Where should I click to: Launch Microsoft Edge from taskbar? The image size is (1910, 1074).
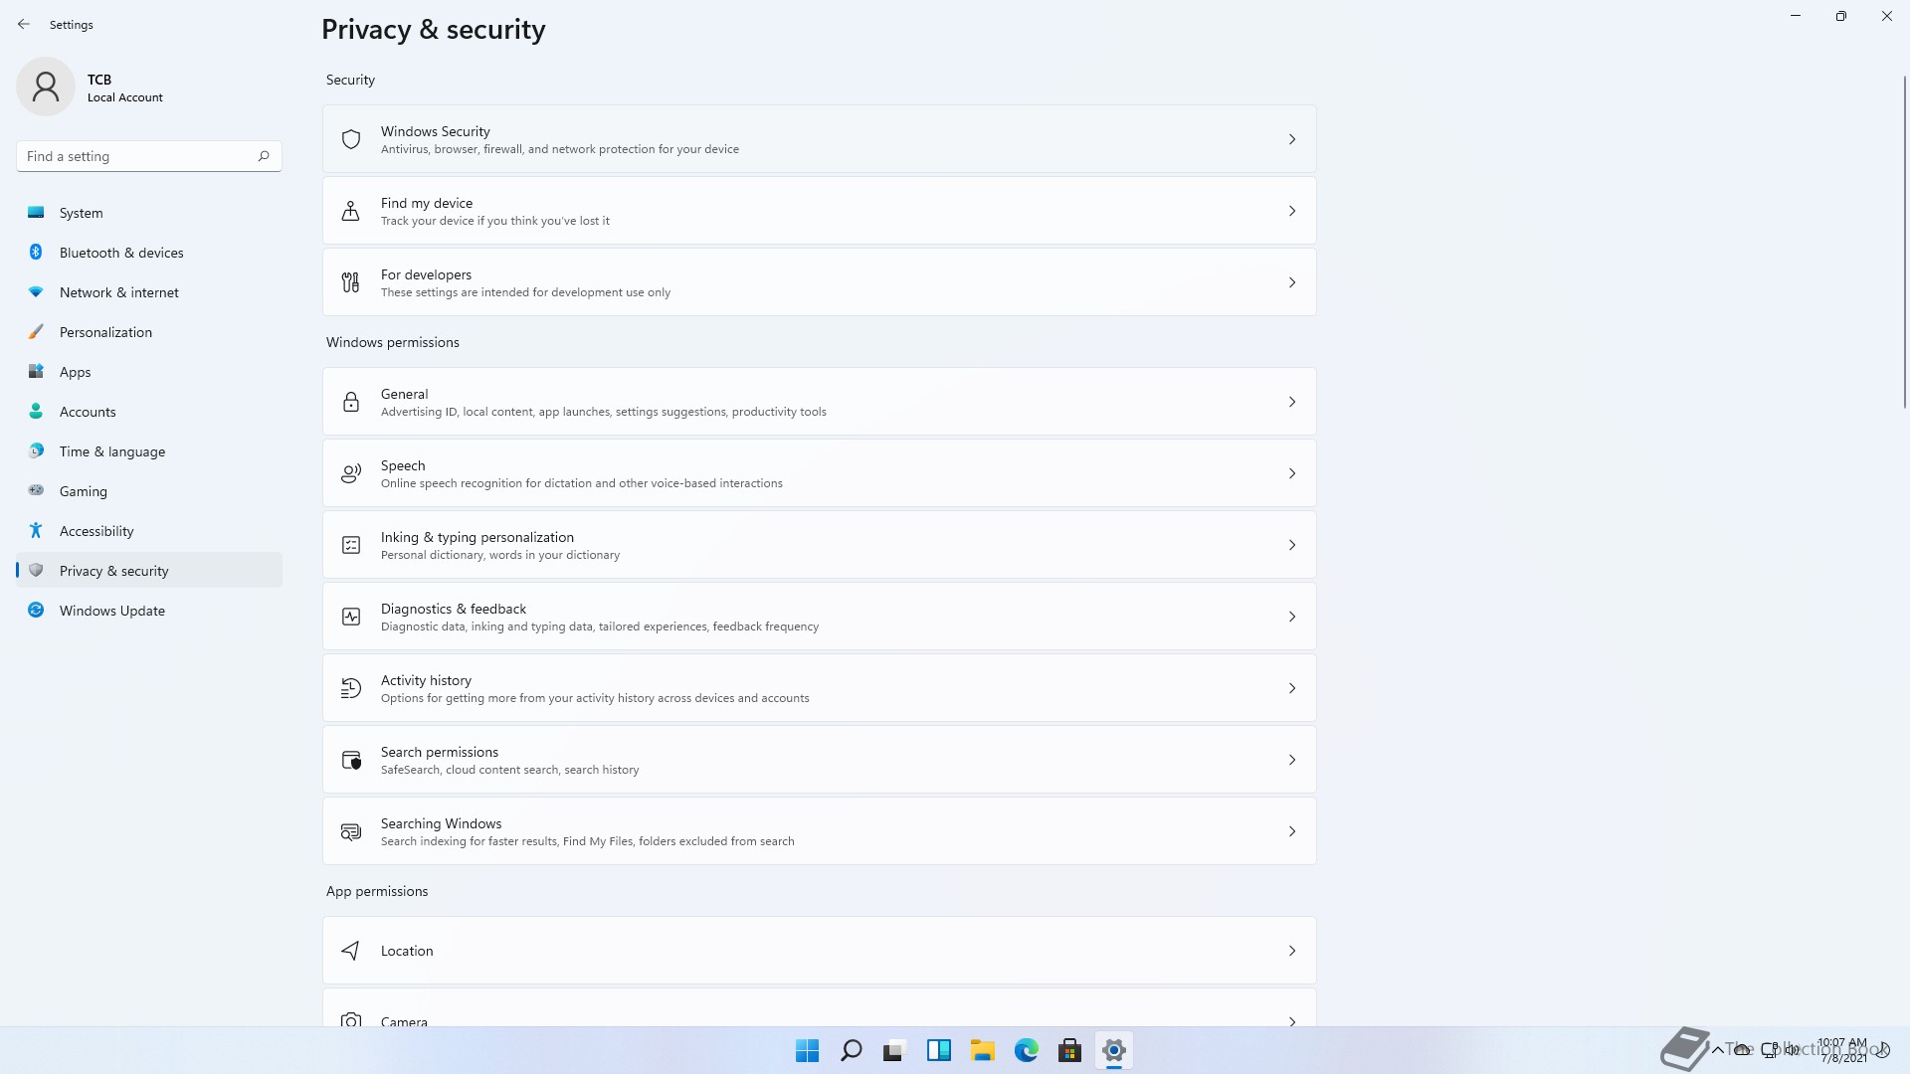[1027, 1050]
